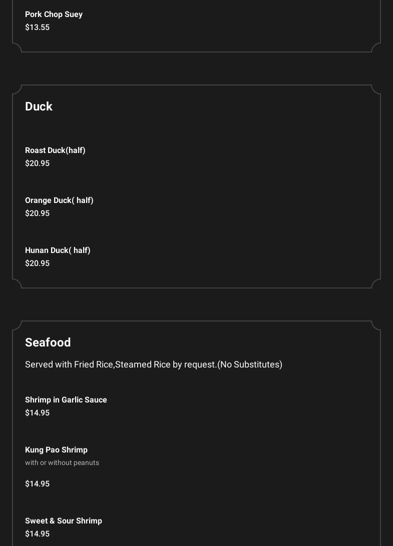This screenshot has height=546, width=393.
Task: Select the Hunan Duck( half) item
Action: pyautogui.click(x=58, y=250)
